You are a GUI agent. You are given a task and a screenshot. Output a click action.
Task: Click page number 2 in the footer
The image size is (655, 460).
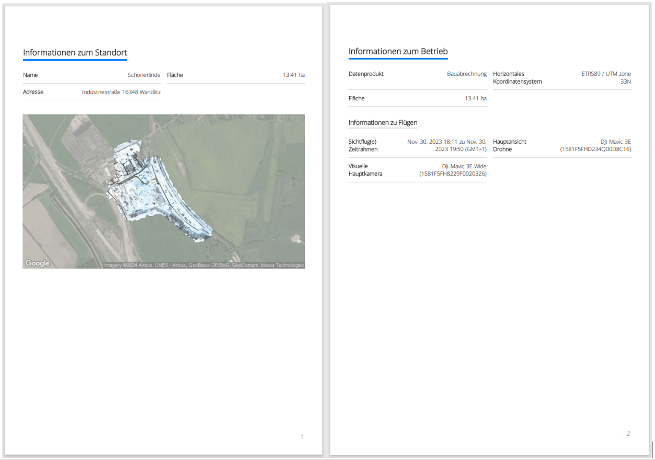[x=628, y=433]
